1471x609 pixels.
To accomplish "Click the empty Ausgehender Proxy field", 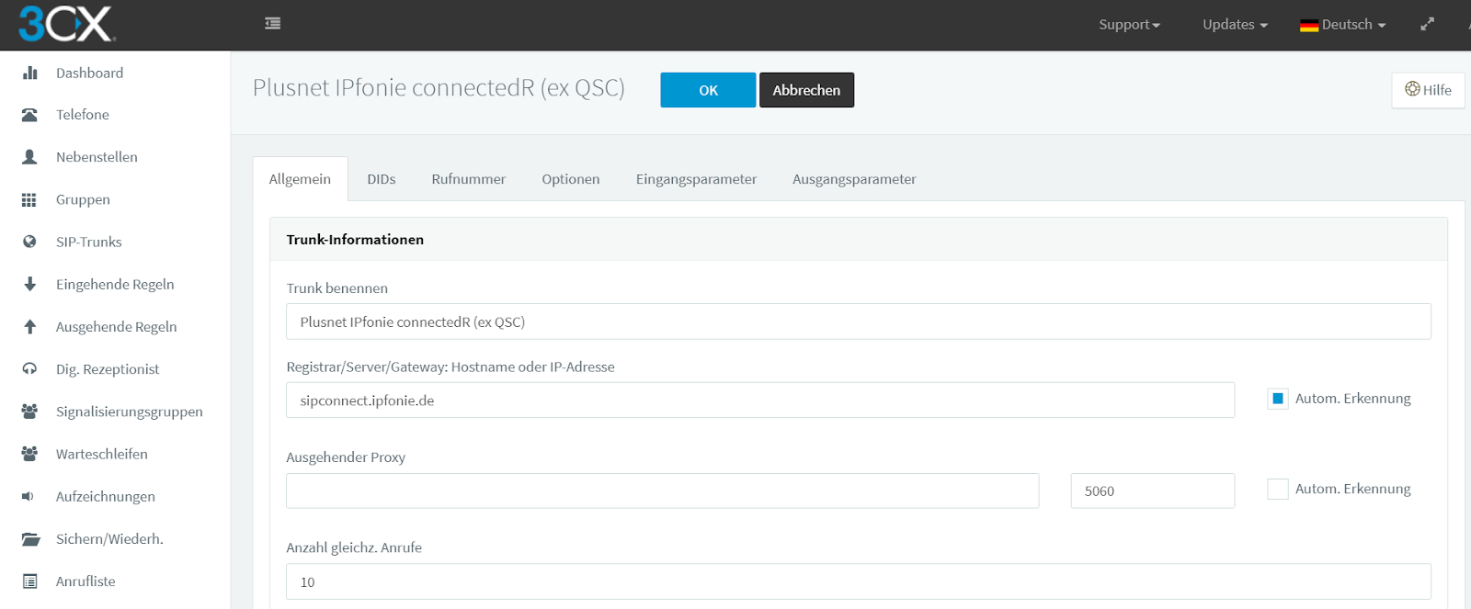I will click(x=663, y=491).
